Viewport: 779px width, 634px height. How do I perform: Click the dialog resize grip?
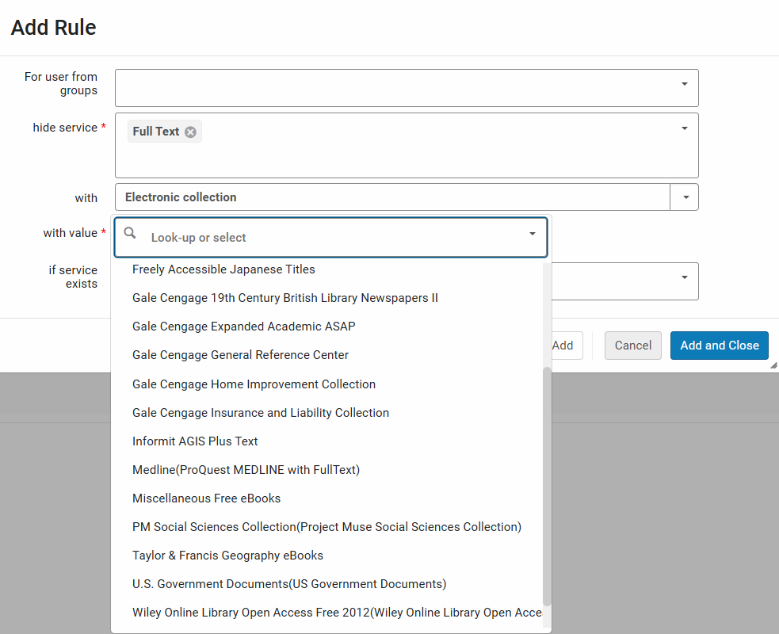[x=773, y=365]
